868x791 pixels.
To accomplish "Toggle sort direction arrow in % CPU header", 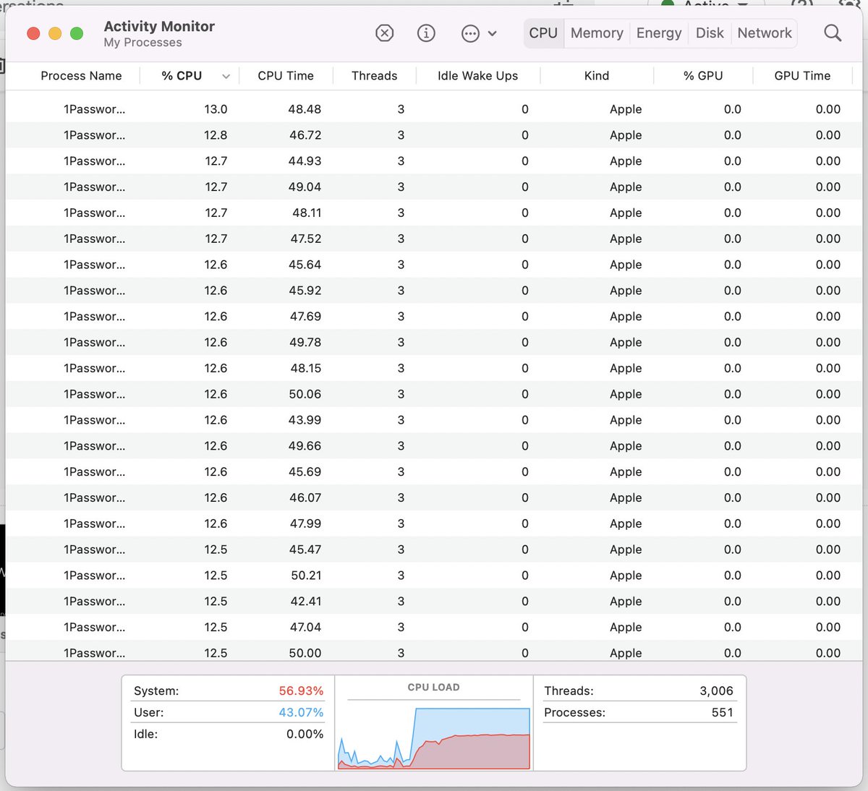I will (x=226, y=77).
